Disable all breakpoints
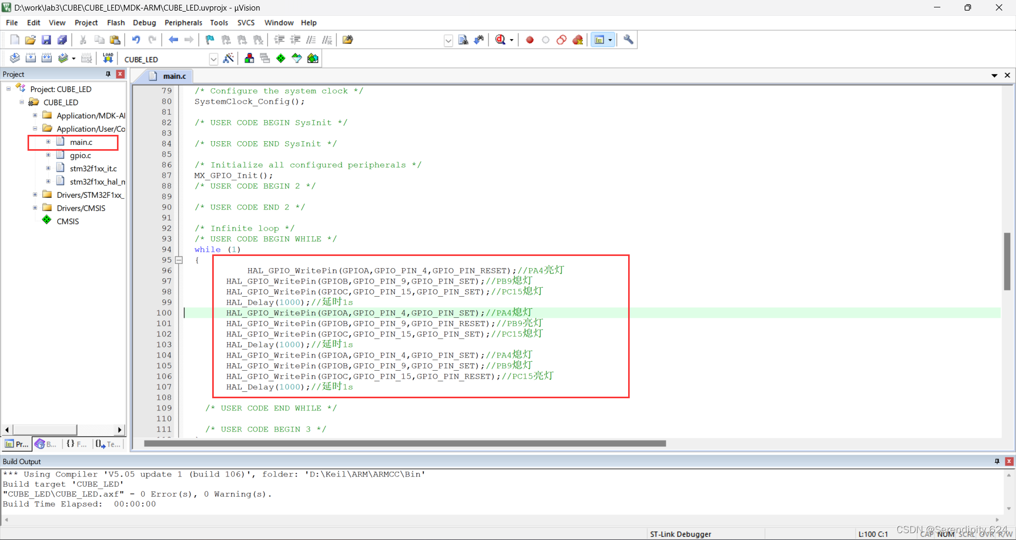Screen dimensions: 1016x540 tap(561, 40)
